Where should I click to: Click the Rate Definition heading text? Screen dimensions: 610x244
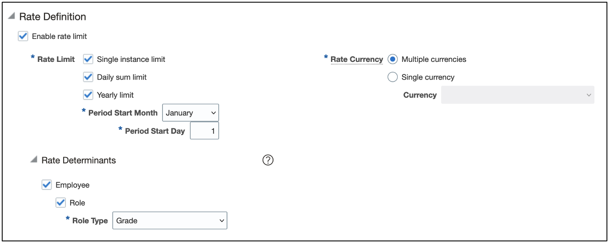click(53, 16)
